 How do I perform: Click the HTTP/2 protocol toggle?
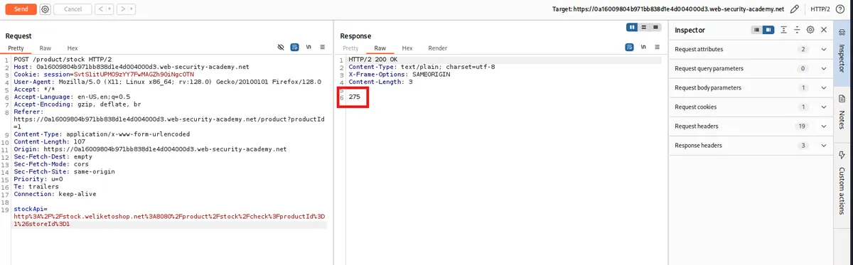[x=821, y=9]
